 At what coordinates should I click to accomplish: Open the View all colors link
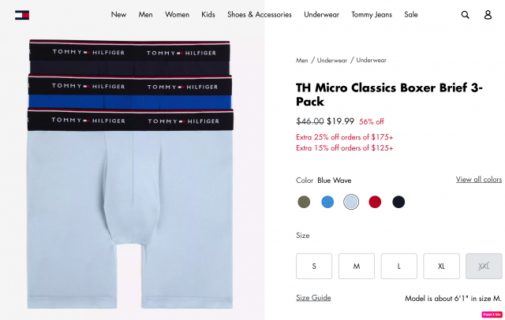point(479,180)
